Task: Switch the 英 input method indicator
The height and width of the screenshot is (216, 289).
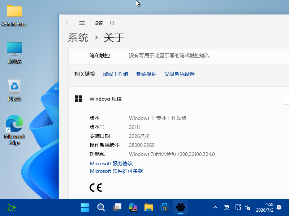Action: point(227,207)
